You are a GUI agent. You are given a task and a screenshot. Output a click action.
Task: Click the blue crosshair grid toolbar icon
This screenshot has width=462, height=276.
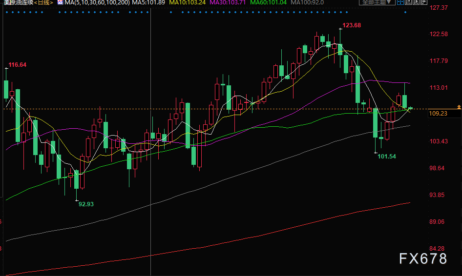(400, 2)
